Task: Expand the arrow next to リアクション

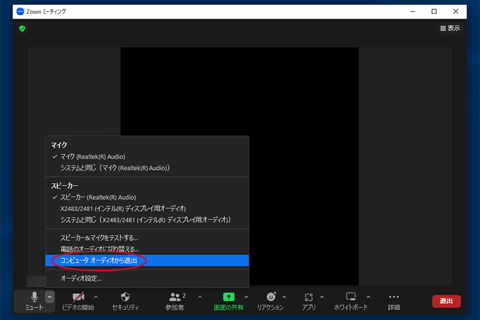Action: click(x=284, y=297)
